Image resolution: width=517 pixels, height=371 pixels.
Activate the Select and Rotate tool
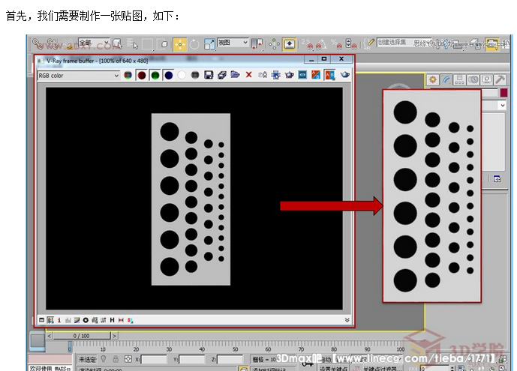coord(194,44)
